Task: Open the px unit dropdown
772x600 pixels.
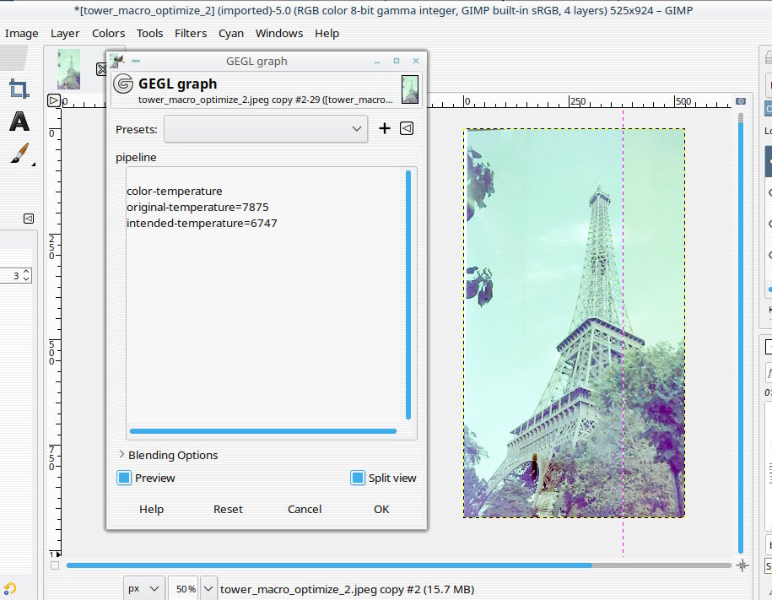Action: point(143,589)
